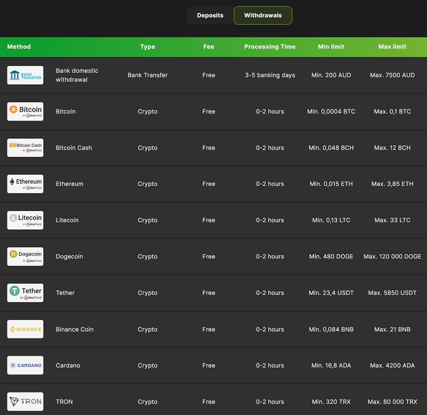Select the Withdrawals tab

263,15
